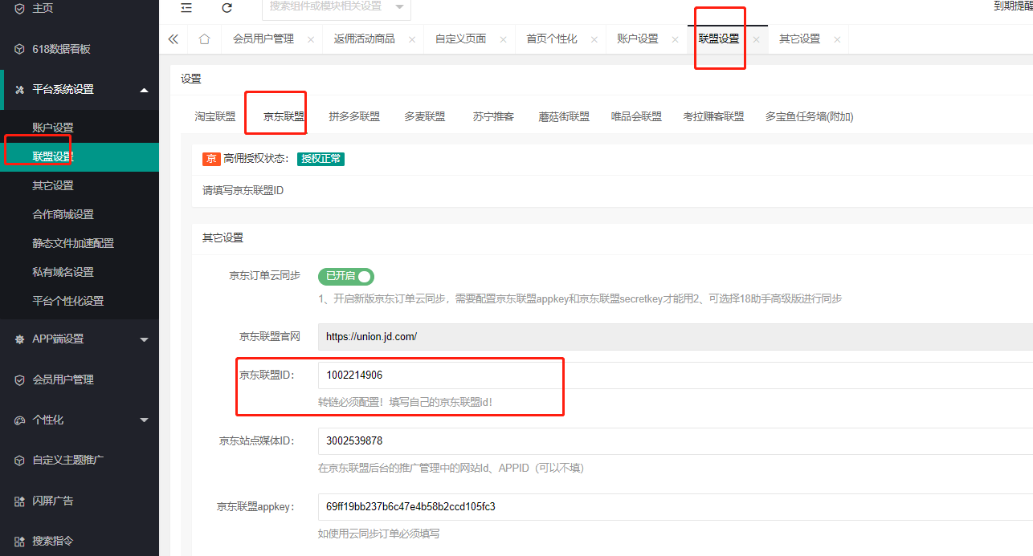The image size is (1033, 556).
Task: Click the 授权正常 status badge
Action: (x=321, y=159)
